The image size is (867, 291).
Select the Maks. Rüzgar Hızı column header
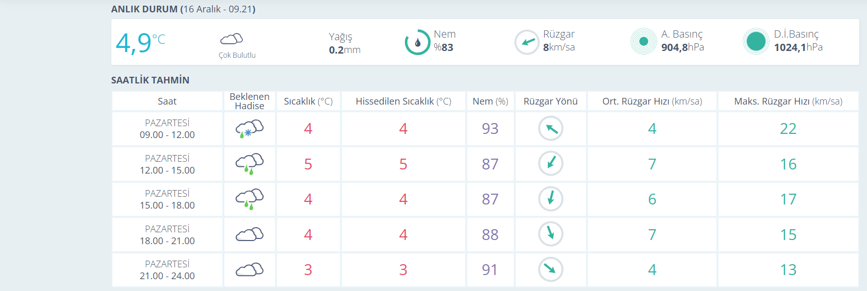(789, 101)
